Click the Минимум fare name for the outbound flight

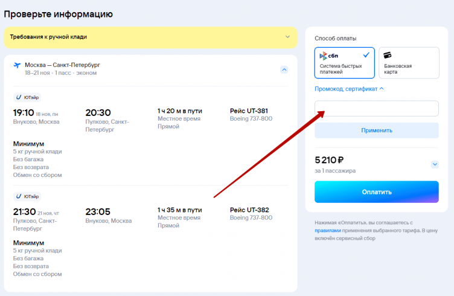point(28,144)
